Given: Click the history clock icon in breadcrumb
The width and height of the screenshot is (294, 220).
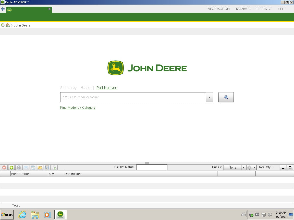Looking at the screenshot, I should (x=3, y=25).
